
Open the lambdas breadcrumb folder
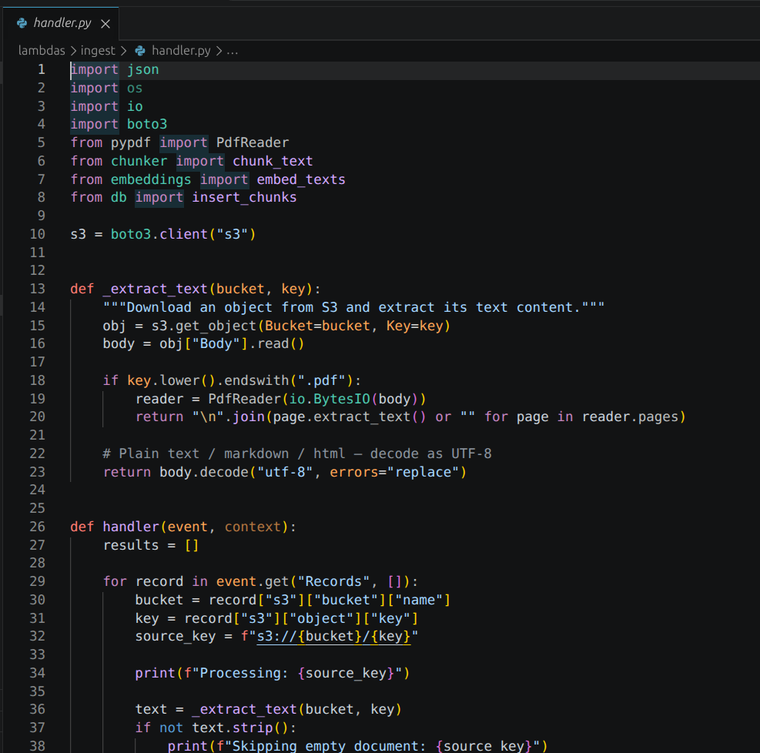pos(42,50)
